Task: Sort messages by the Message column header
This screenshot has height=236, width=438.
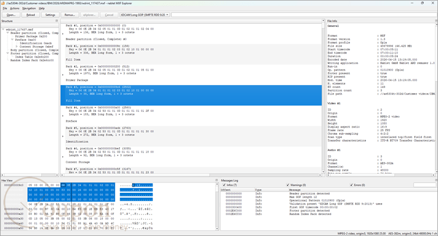Action: tap(362, 190)
